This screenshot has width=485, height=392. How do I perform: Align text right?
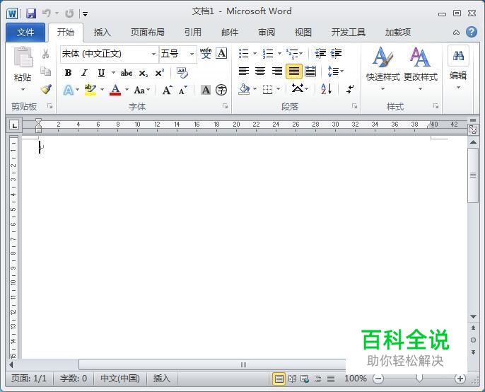click(277, 71)
